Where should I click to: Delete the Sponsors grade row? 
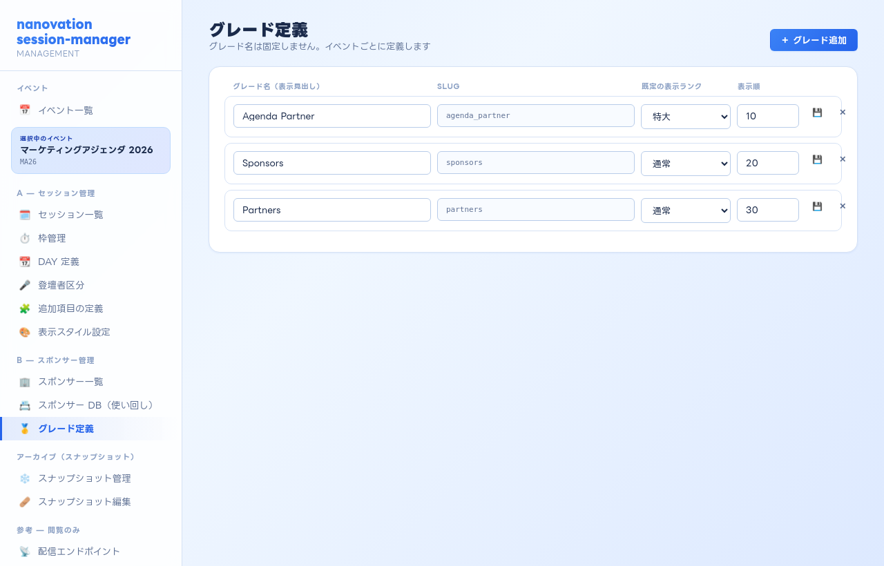tap(843, 159)
